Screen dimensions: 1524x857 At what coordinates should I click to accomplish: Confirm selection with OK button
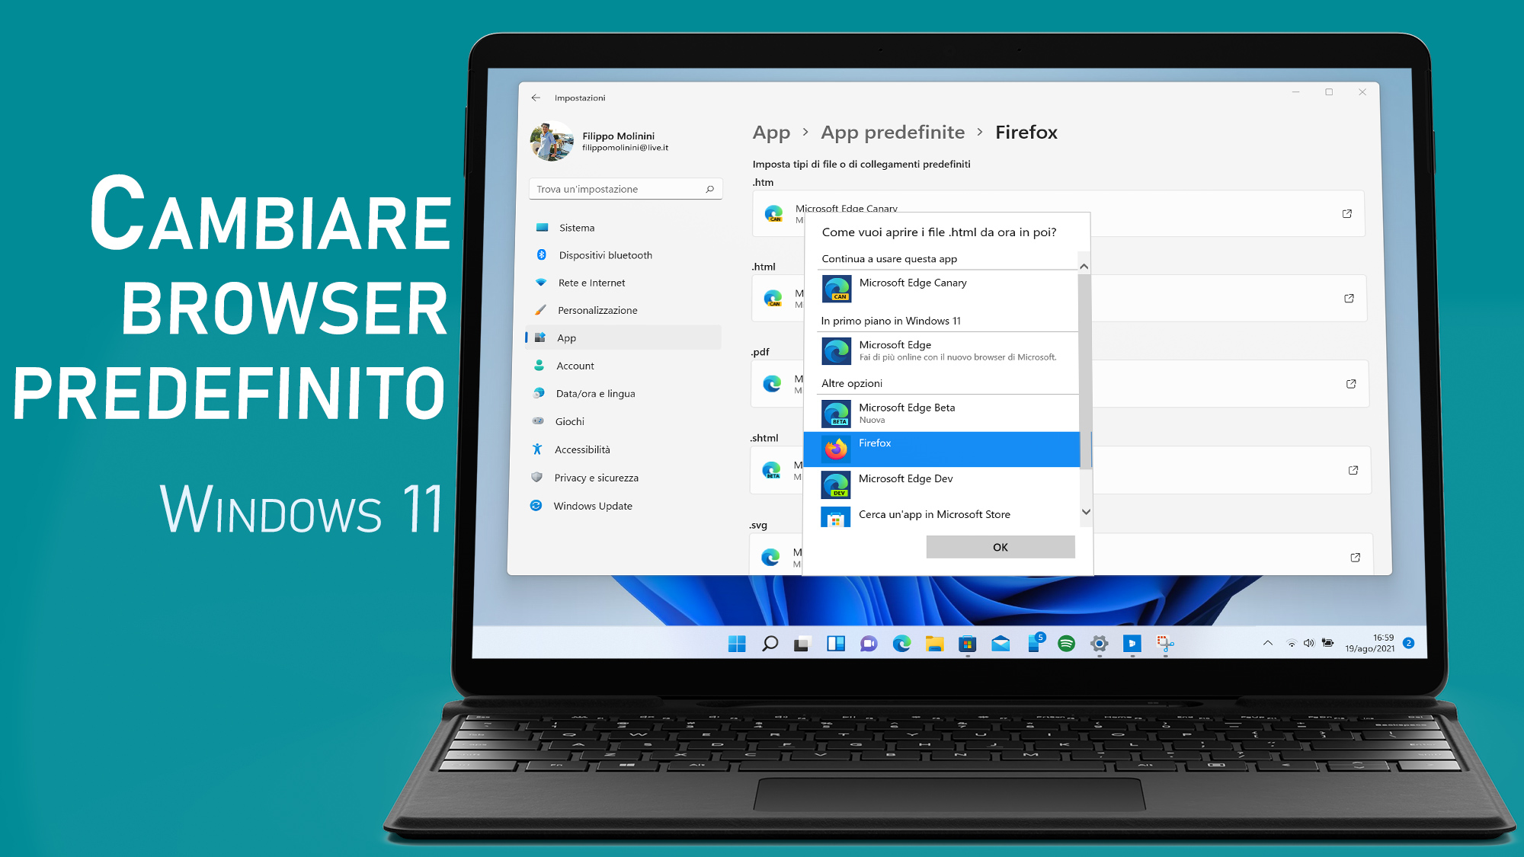[1000, 546]
